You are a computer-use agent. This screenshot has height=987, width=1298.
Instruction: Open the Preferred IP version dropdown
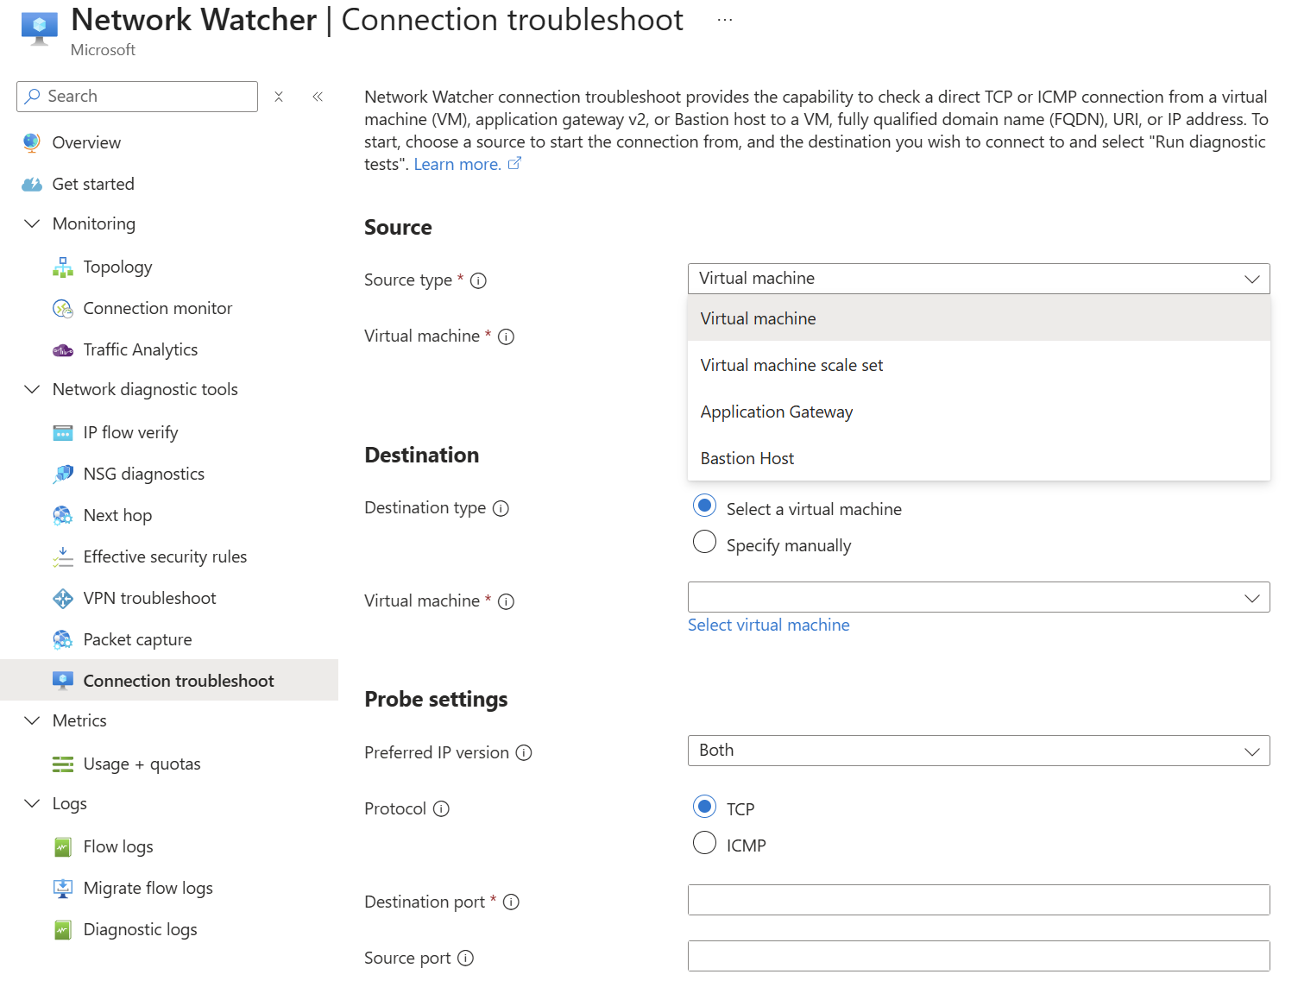[x=978, y=751]
